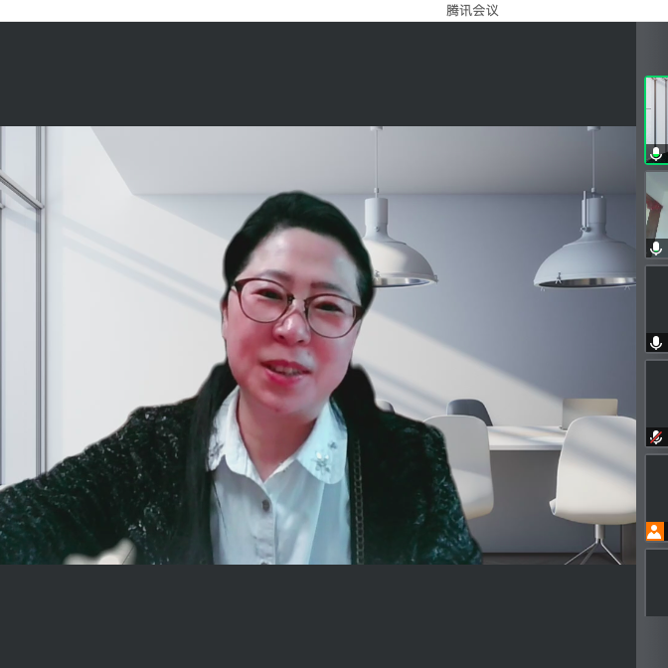Click the orange person avatar icon
Screen dimensions: 668x668
(x=655, y=531)
